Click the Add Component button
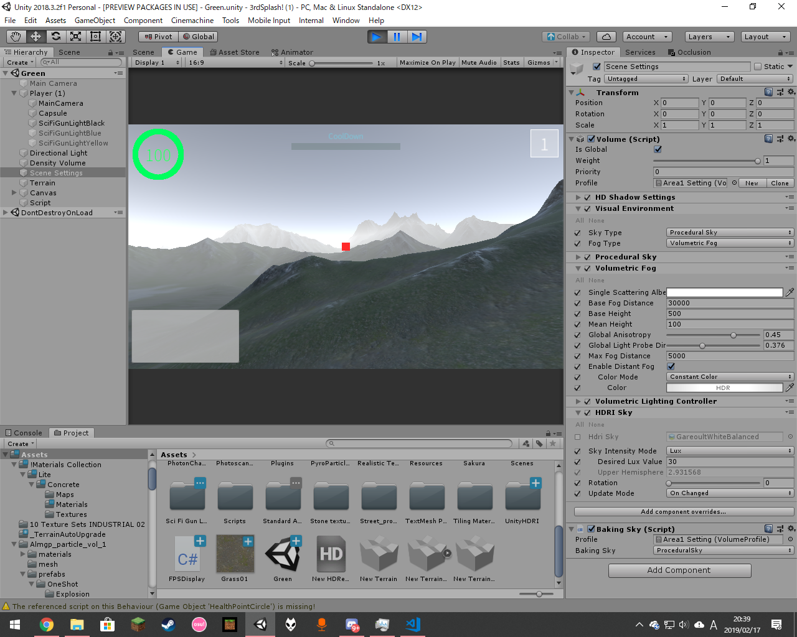Screen dimensions: 797x637 click(679, 570)
